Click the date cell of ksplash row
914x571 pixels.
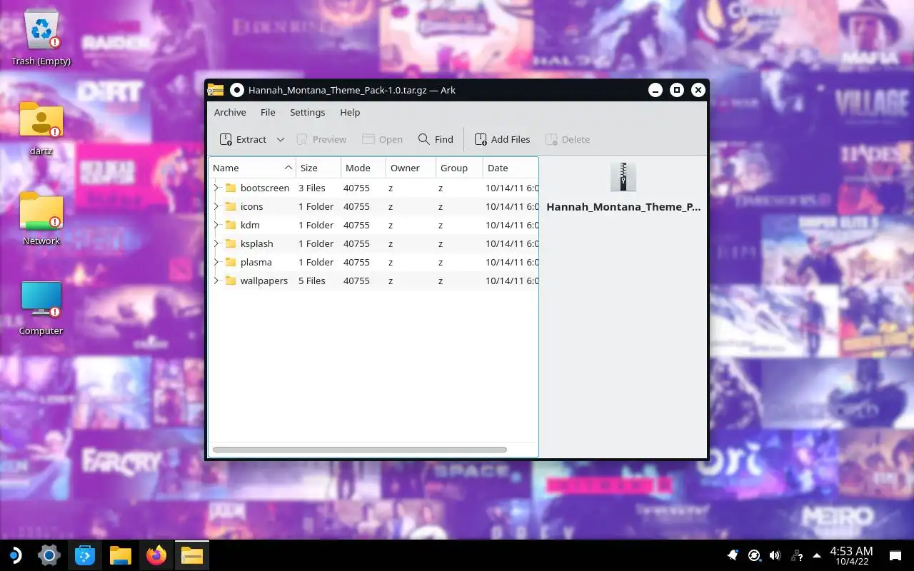(511, 243)
